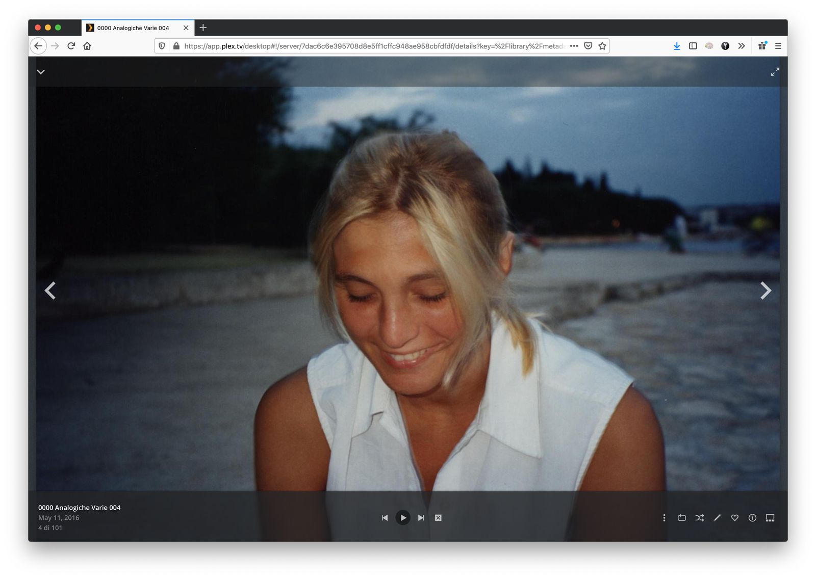Show photo info details
The image size is (816, 579).
coord(752,518)
